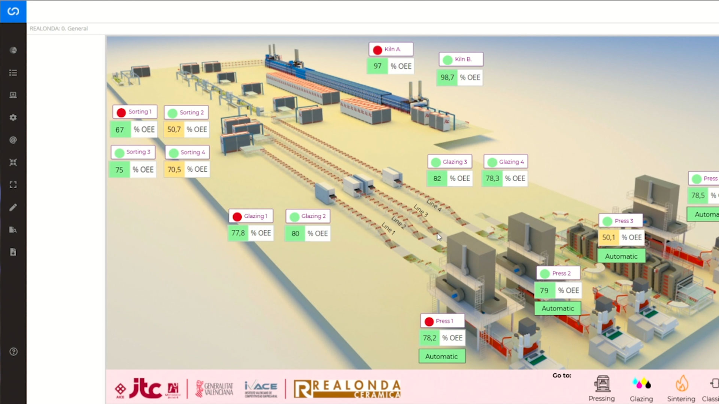Viewport: 719px width, 404px height.
Task: Click Kiln A red status indicator
Action: pyautogui.click(x=377, y=49)
